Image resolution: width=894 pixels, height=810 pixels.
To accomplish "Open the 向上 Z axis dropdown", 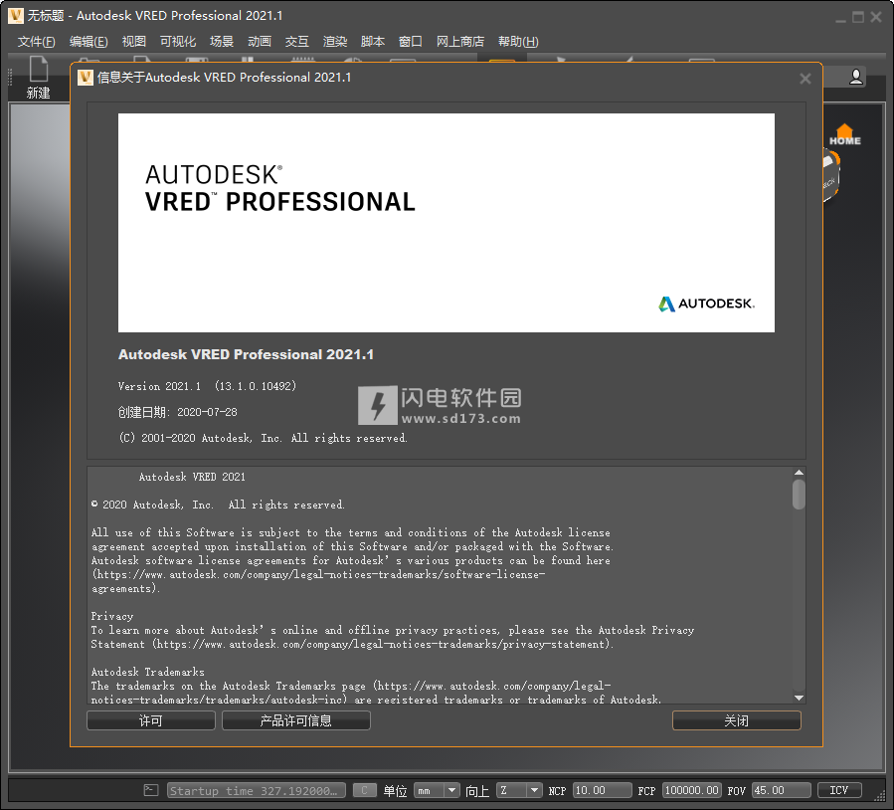I will [x=519, y=790].
